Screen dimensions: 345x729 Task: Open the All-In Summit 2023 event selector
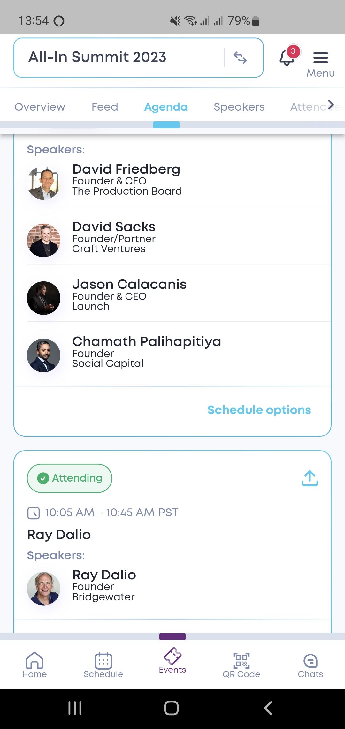pyautogui.click(x=121, y=58)
